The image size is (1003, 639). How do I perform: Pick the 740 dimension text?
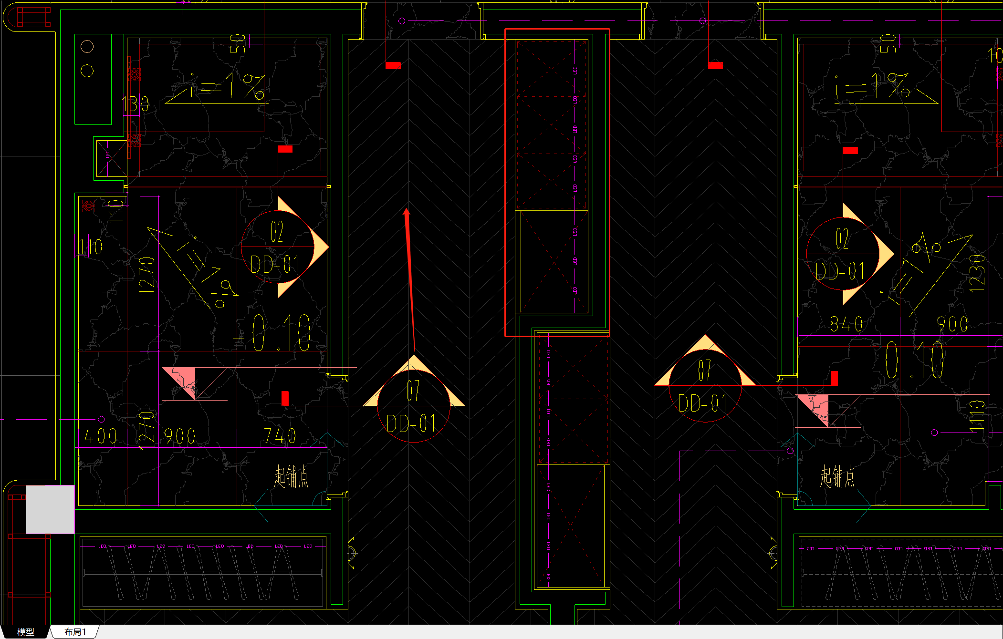coord(280,436)
